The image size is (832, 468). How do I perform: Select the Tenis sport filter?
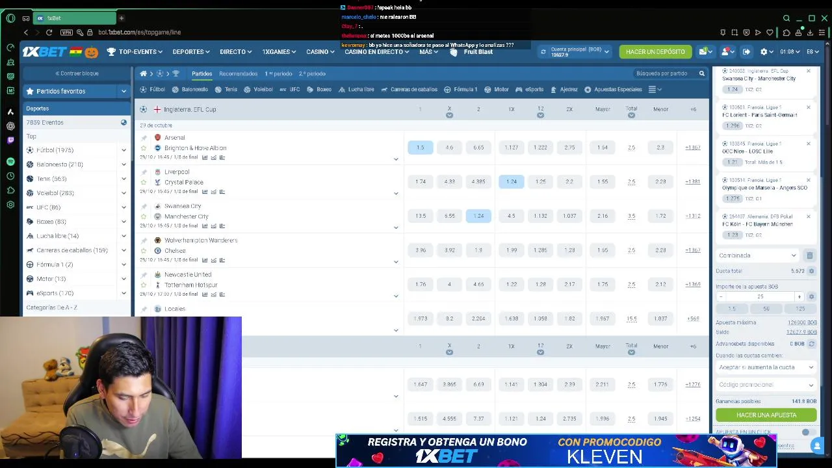tap(226, 90)
